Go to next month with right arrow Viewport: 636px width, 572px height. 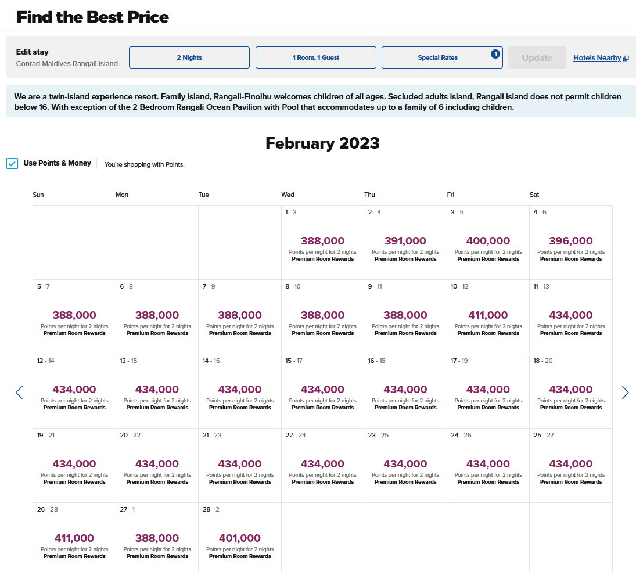pos(625,393)
